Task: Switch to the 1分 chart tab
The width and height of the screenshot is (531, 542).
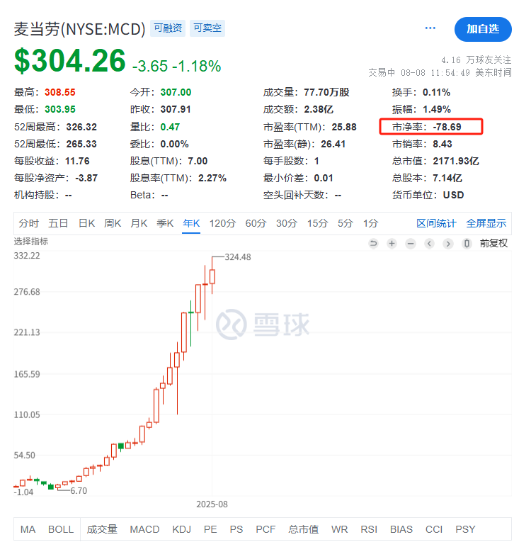Action: click(370, 223)
